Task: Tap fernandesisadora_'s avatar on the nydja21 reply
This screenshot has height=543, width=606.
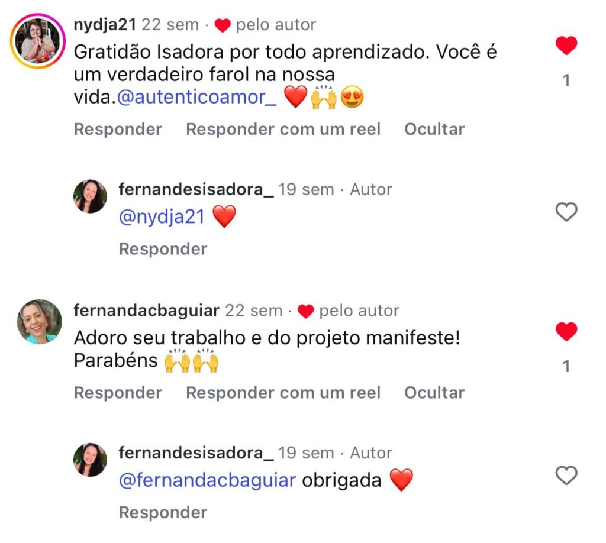Action: pos(90,196)
